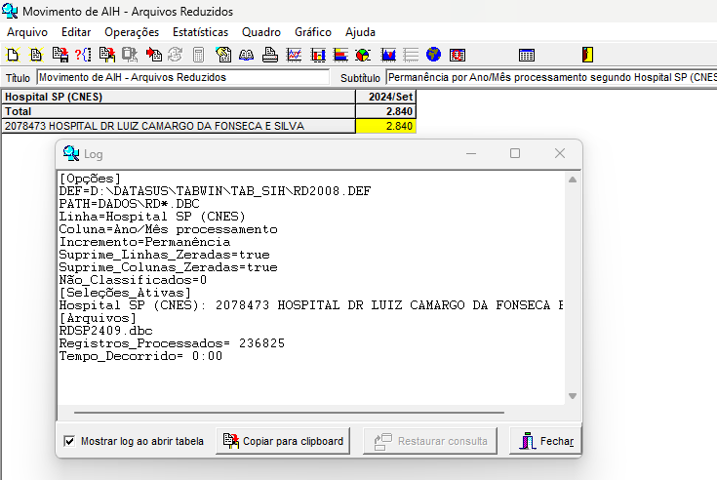This screenshot has height=480, width=717.
Task: Click the vertical bar chart icon
Action: click(x=318, y=55)
